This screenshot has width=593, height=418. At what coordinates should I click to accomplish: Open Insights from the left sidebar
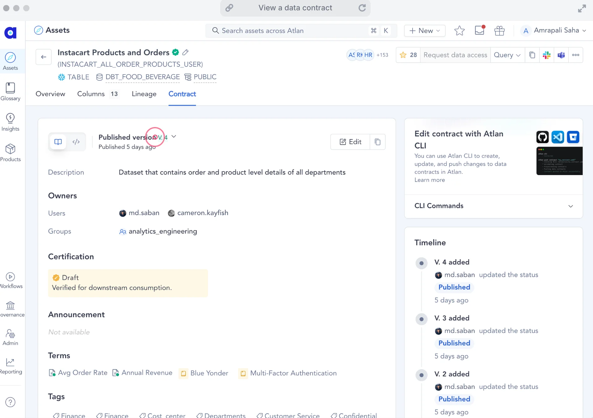(x=10, y=121)
